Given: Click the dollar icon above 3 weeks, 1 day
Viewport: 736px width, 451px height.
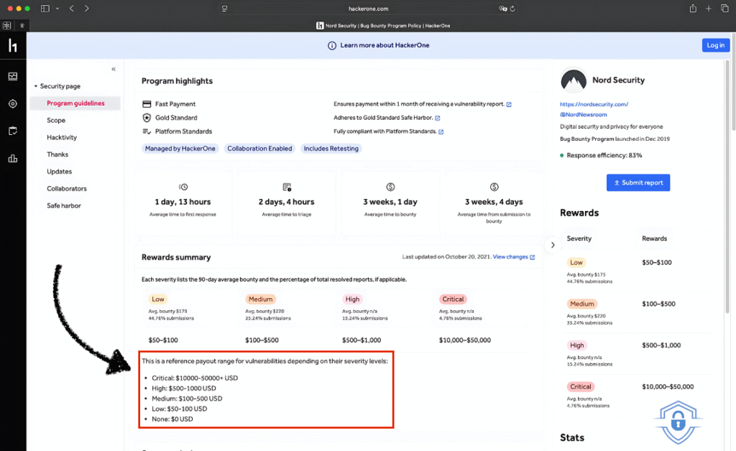Looking at the screenshot, I should (x=390, y=187).
